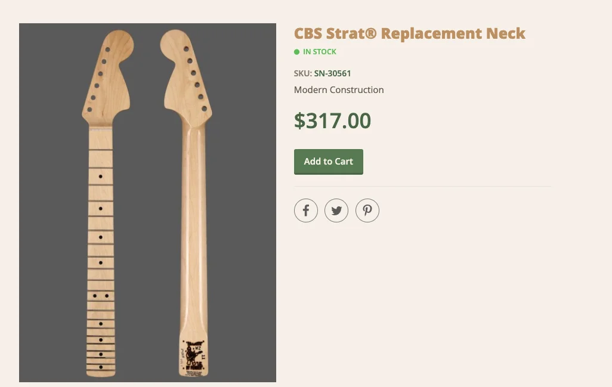Click the Modern Construction description text
The image size is (612, 387).
pyautogui.click(x=339, y=90)
